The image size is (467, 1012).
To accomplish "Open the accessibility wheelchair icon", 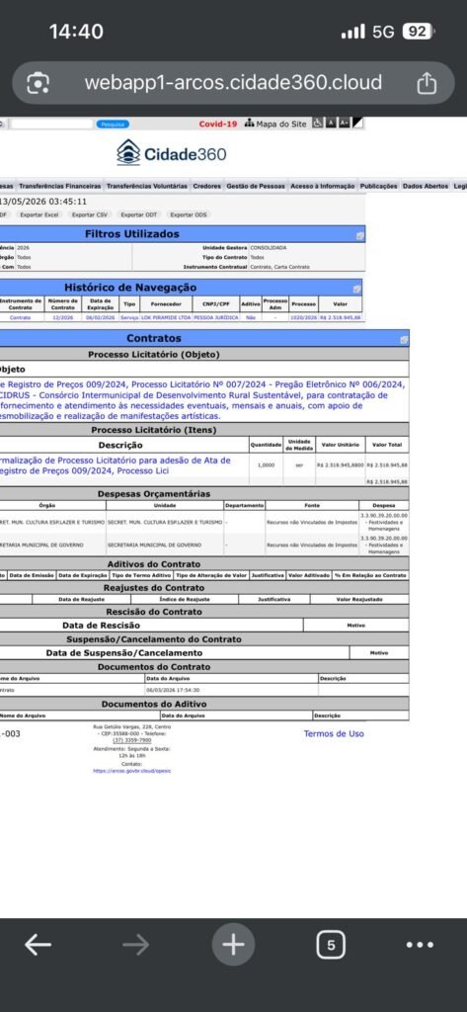I will click(x=317, y=124).
